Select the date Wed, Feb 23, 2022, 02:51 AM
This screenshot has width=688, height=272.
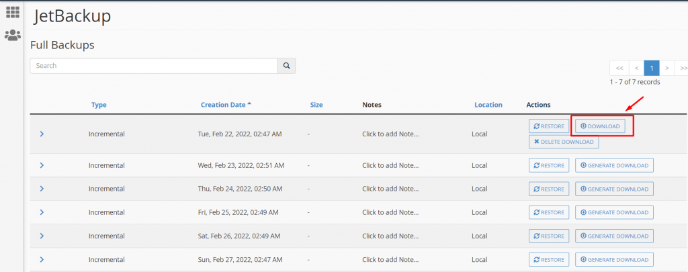(x=241, y=165)
